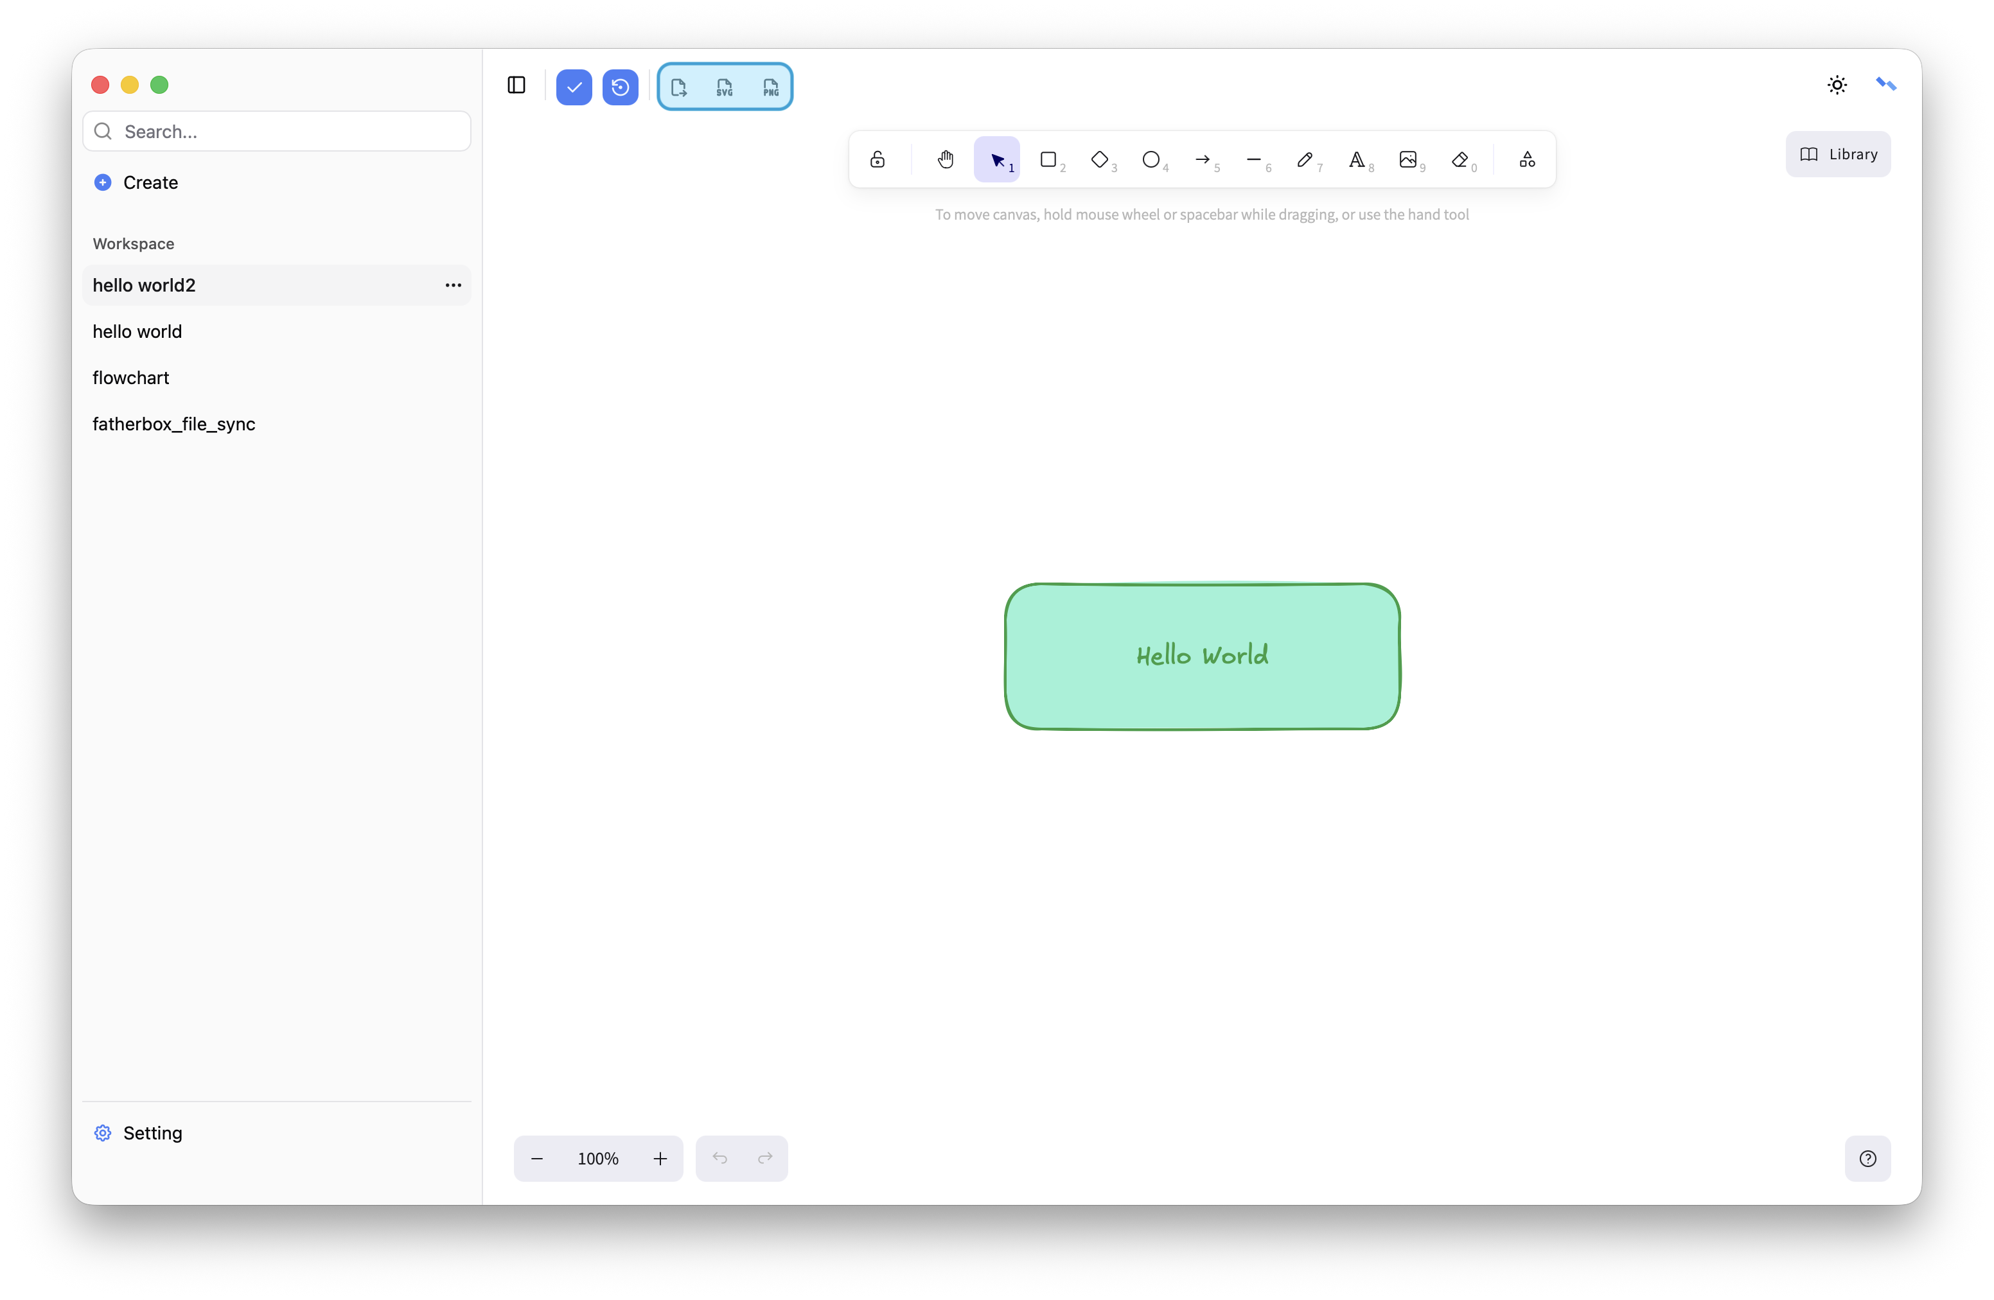Click the zoom in plus button
Screen dimensions: 1994x1300
660,1159
